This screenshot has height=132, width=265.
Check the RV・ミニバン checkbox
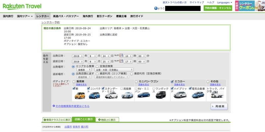pos(136,88)
